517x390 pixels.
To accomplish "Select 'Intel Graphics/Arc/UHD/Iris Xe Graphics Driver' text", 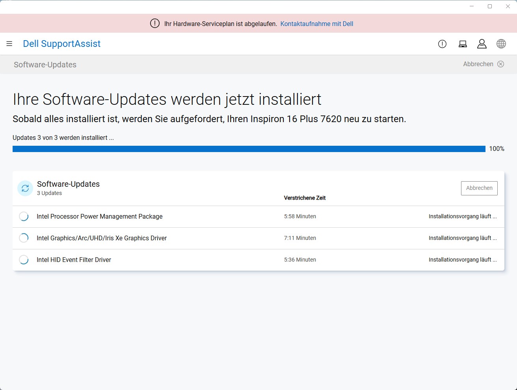I will pyautogui.click(x=102, y=238).
